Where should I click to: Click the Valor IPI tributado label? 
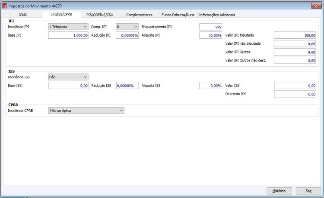(239, 35)
